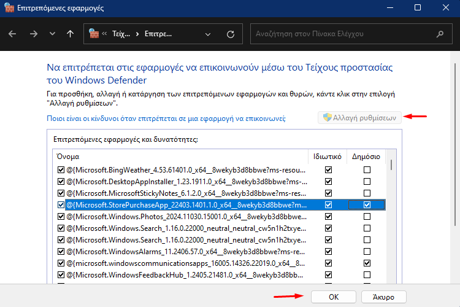The image size is (460, 307).
Task: Select the Επιτρε... breadcrumb segment
Action: (x=158, y=34)
